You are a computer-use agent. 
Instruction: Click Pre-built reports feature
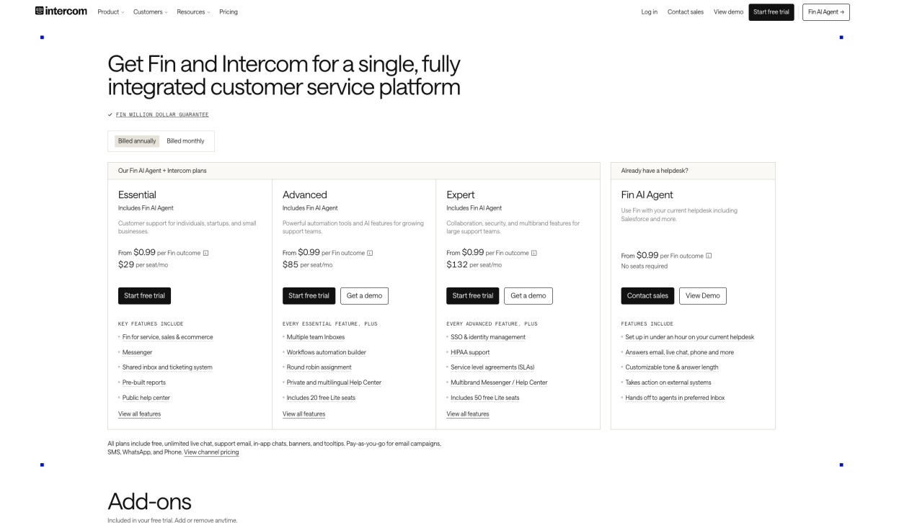click(x=144, y=383)
